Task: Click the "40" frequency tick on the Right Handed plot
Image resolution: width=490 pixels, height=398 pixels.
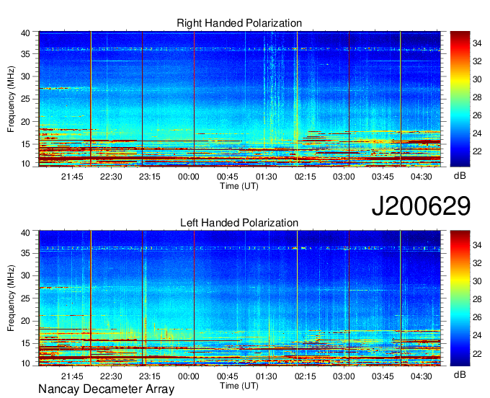Action: point(26,33)
